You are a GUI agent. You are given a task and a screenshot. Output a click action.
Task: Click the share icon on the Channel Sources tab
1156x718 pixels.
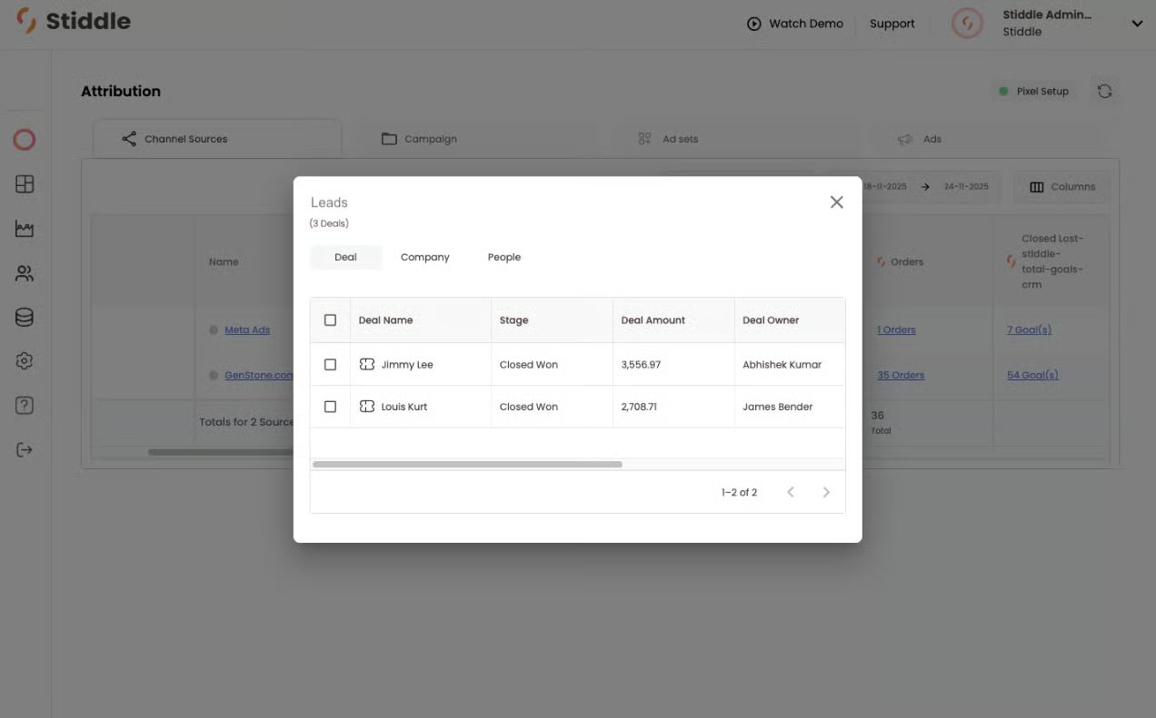(129, 139)
